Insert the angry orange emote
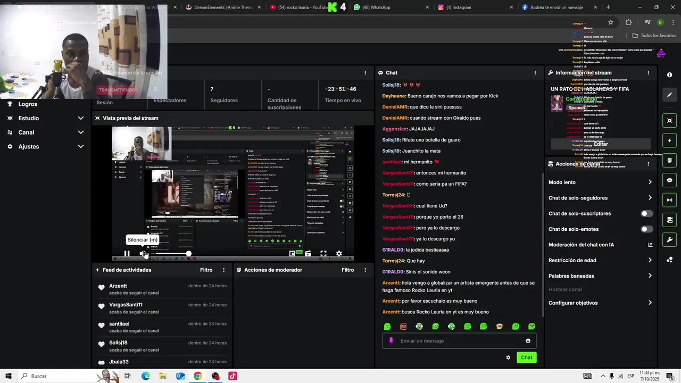The image size is (681, 383). click(x=403, y=327)
